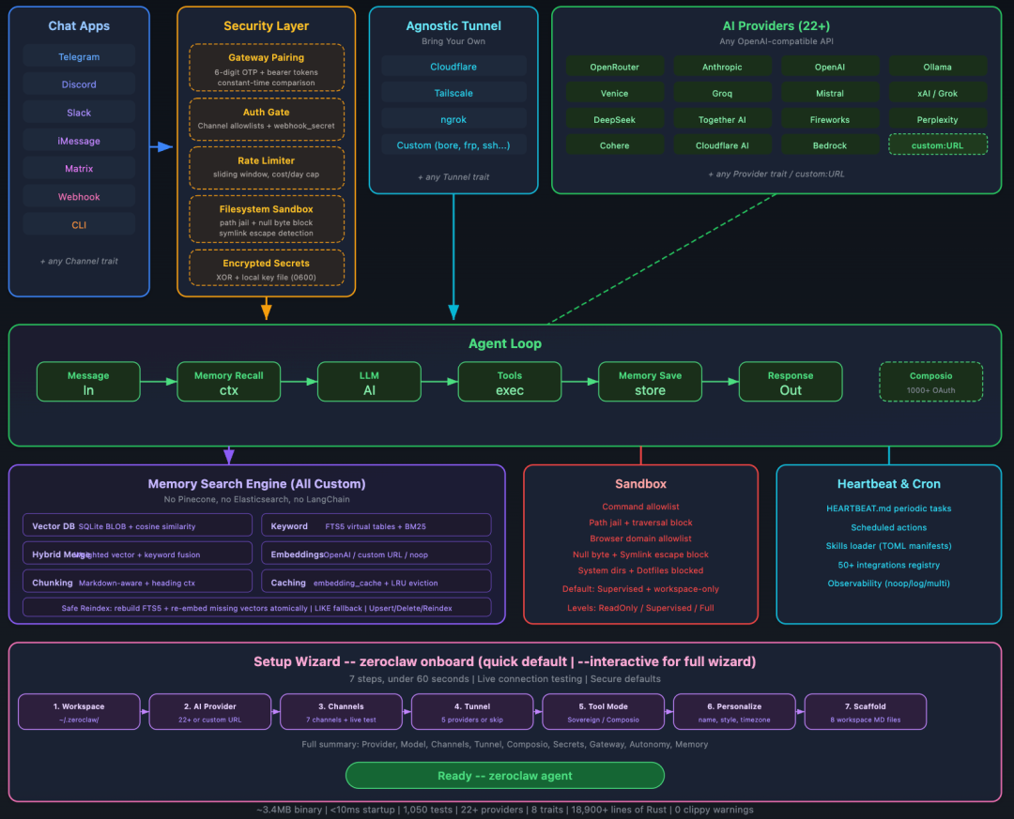This screenshot has width=1014, height=819.
Task: Select the Response Out step
Action: (791, 382)
